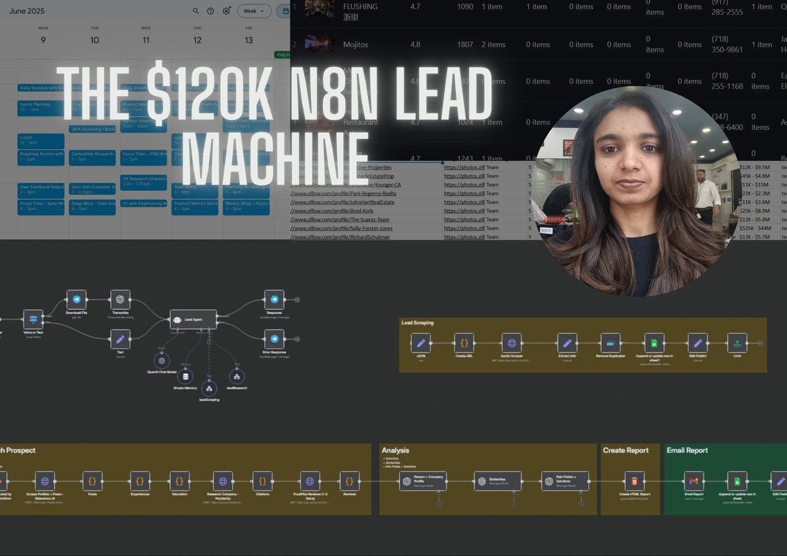Open the Email Report Gmail node
The image size is (787, 556).
click(694, 481)
